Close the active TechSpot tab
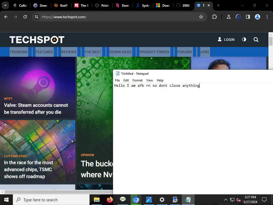This screenshot has height=205, width=273. [209, 5]
